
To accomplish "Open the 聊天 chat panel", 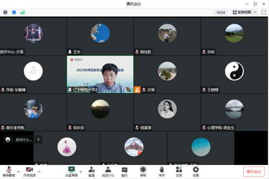I will [x=125, y=172].
